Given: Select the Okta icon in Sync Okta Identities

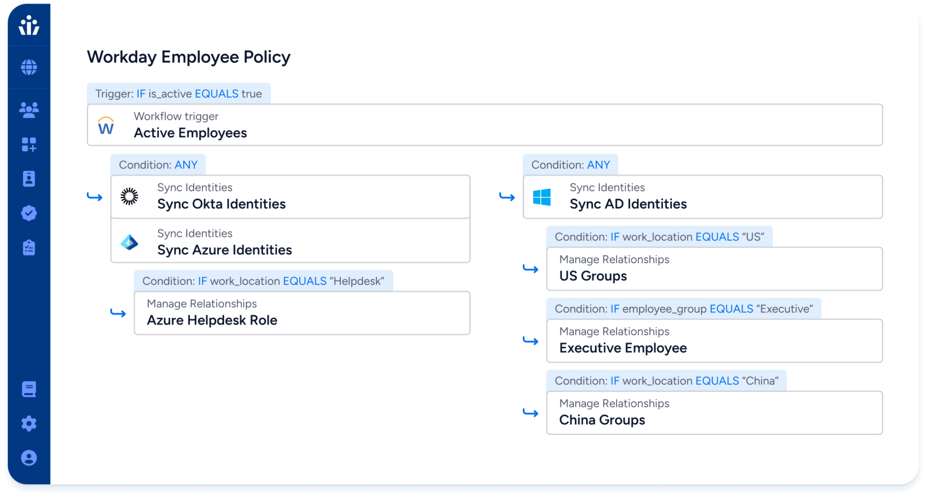Looking at the screenshot, I should (x=129, y=196).
